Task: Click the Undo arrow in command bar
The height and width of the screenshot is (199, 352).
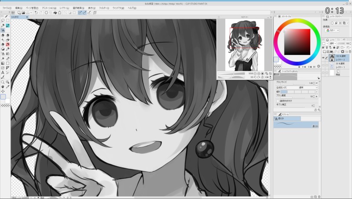Action: coord(36,13)
